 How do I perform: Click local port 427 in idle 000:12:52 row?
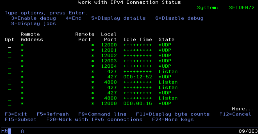[112, 77]
